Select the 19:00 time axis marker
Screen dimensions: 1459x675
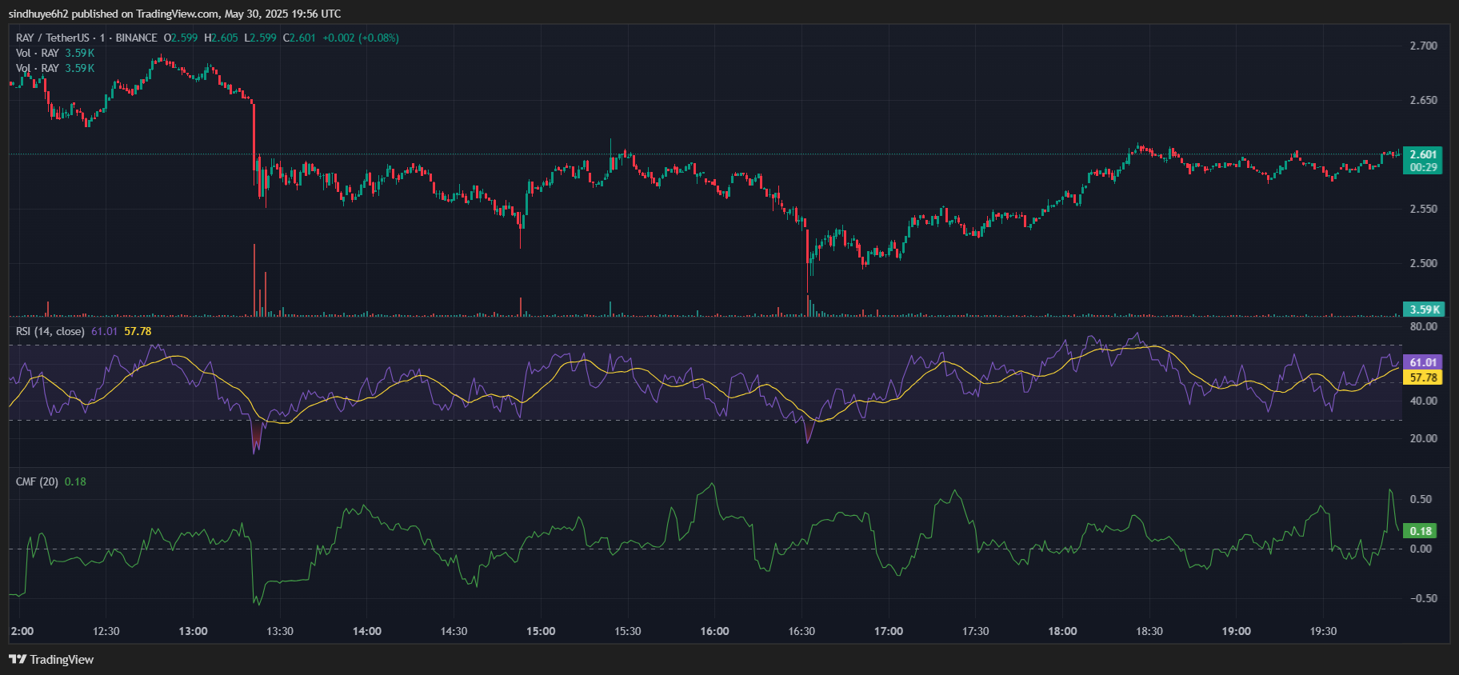[x=1236, y=631]
